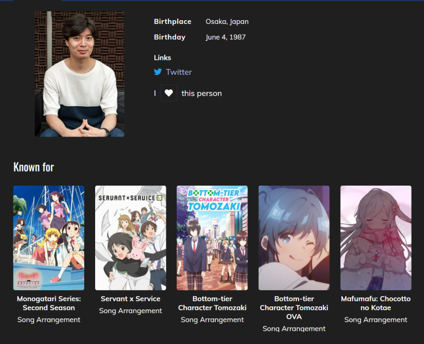The width and height of the screenshot is (424, 344).
Task: Click the Servant x Service title link
Action: click(x=130, y=299)
